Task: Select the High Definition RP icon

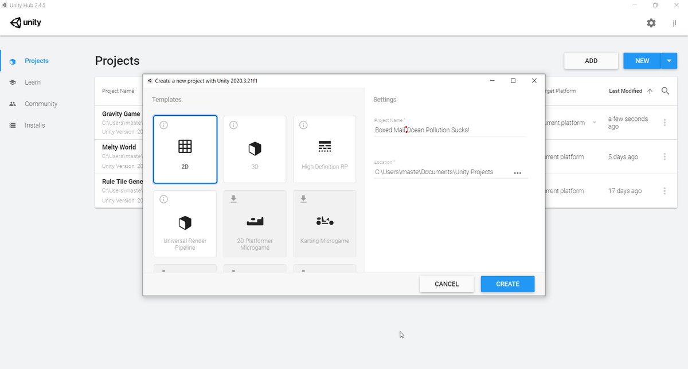Action: click(325, 147)
